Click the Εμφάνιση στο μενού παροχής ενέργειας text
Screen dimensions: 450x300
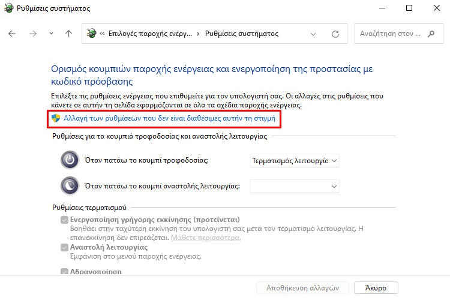coord(136,256)
